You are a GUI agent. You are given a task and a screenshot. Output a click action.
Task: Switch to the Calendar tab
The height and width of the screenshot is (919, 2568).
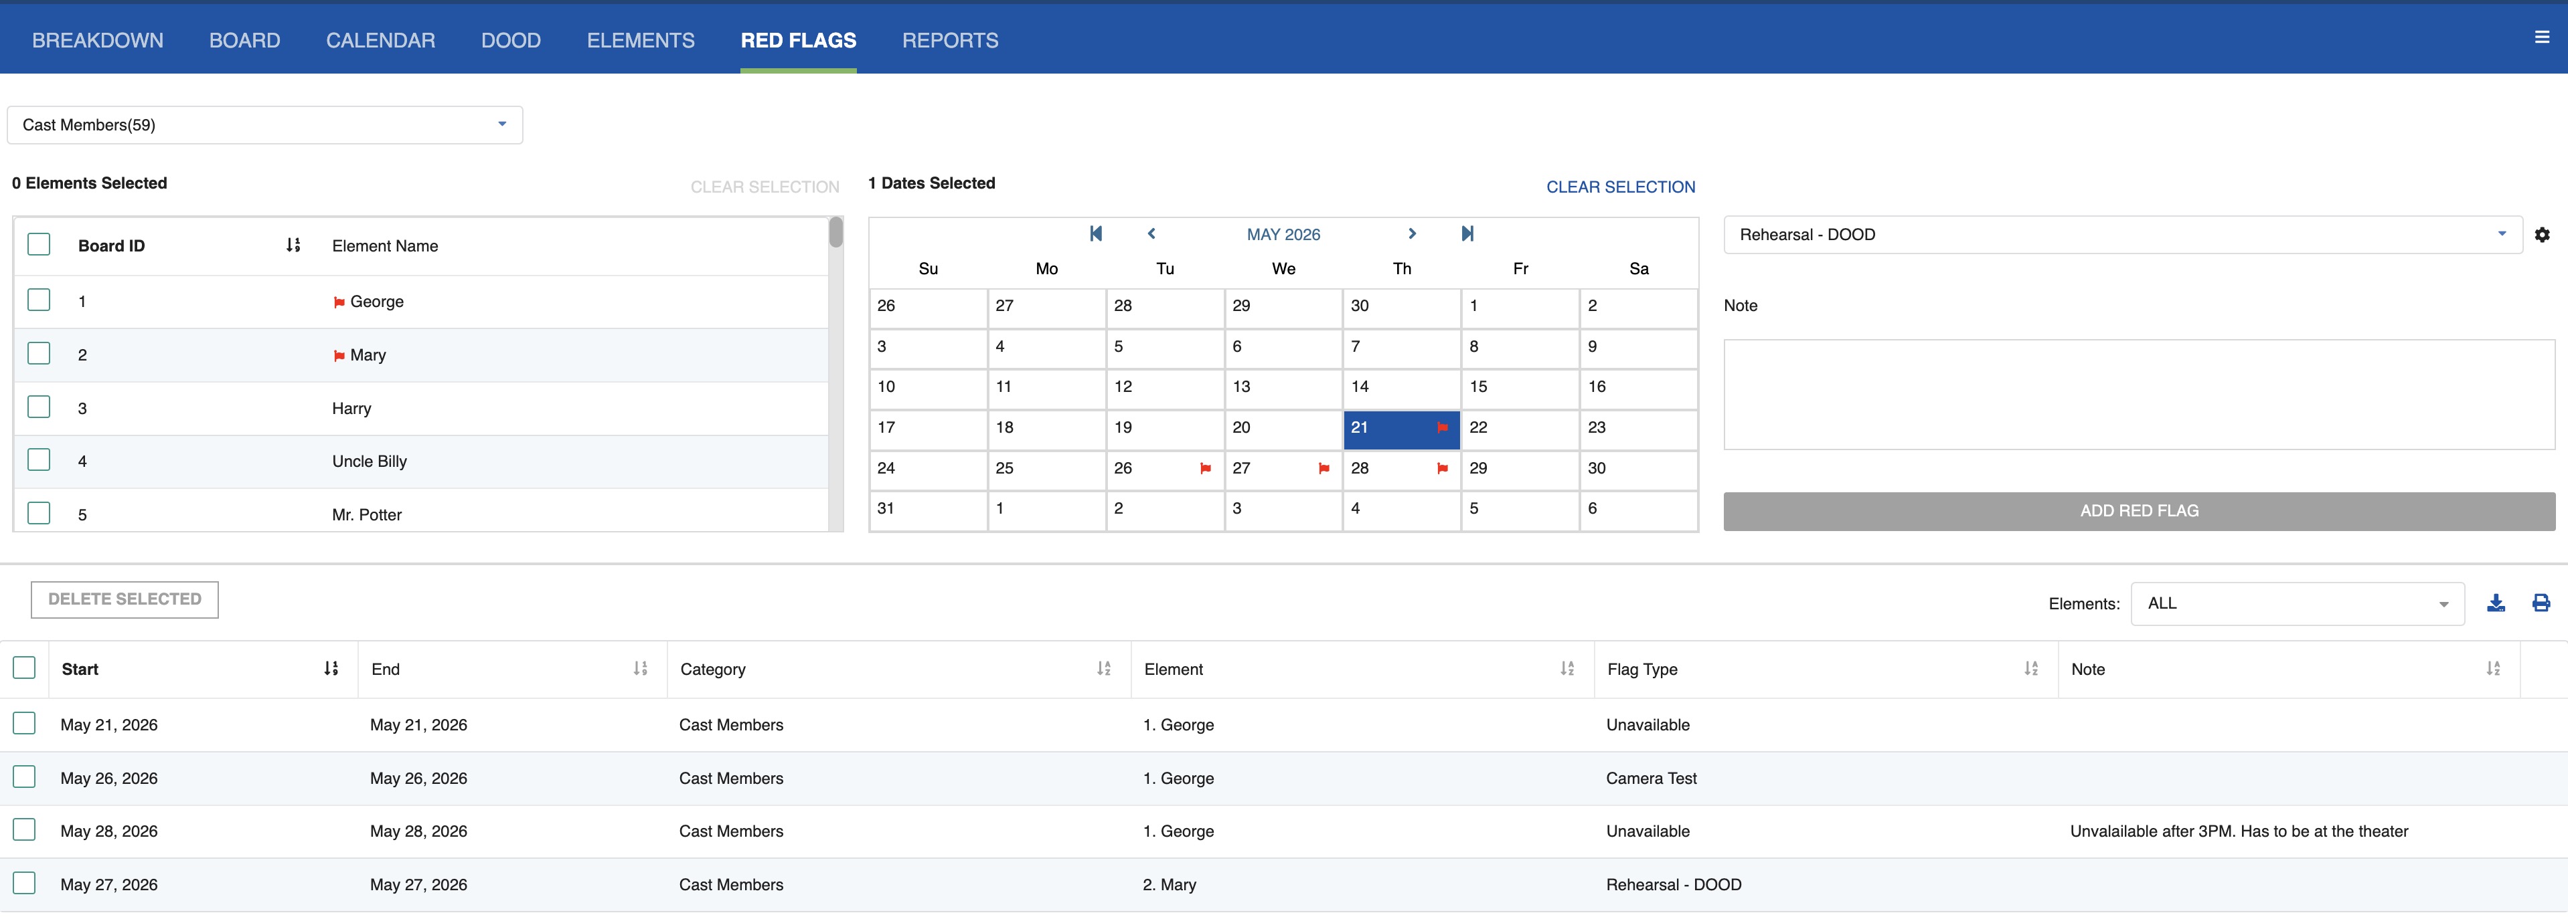(380, 40)
